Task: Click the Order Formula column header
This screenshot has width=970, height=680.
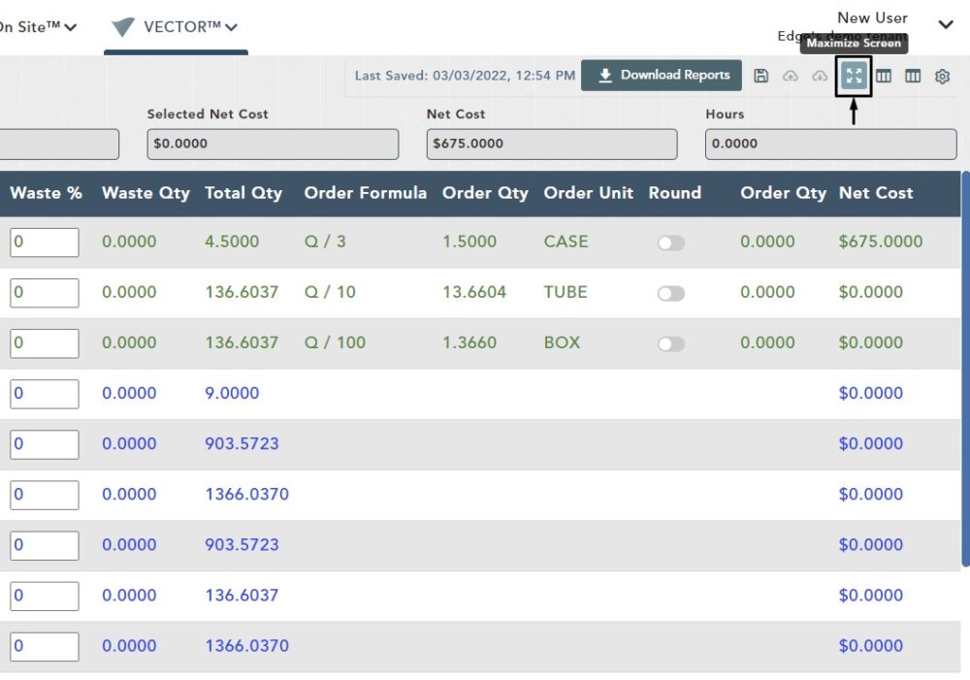Action: click(x=365, y=193)
